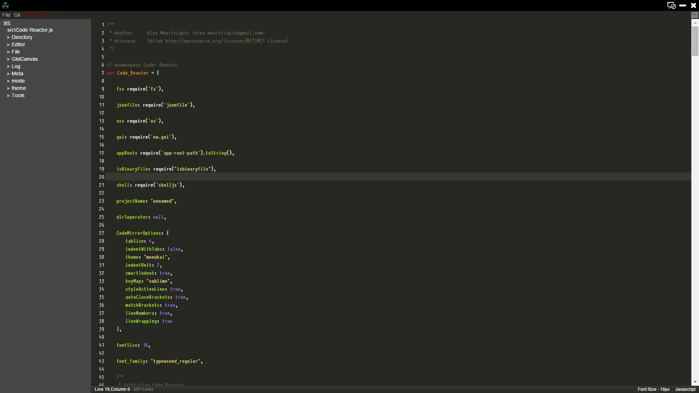Minimize the editor window
699x393 pixels.
pyautogui.click(x=683, y=5)
